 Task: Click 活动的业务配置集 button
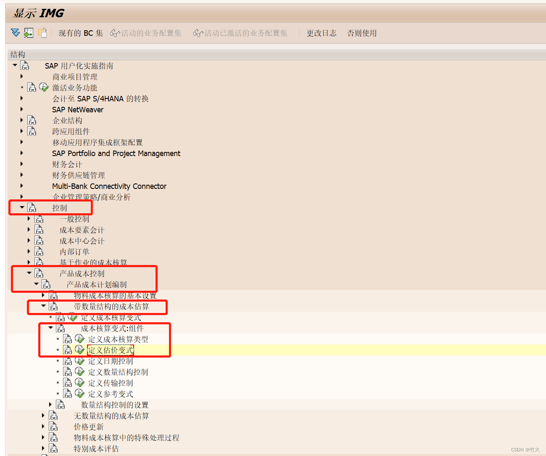click(146, 33)
